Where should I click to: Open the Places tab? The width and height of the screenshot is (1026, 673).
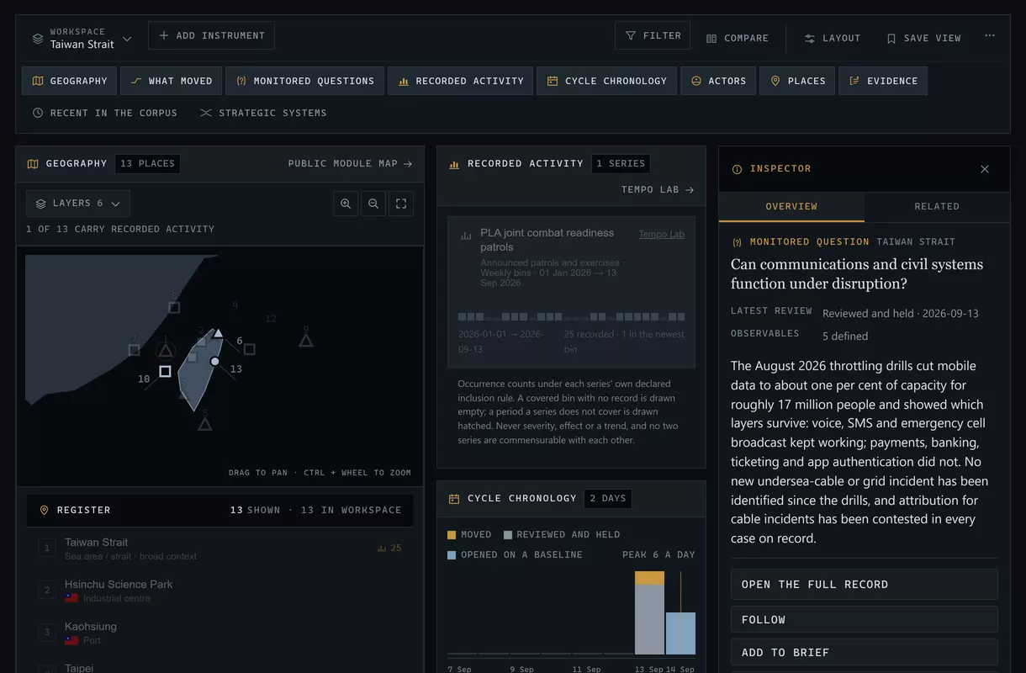(797, 81)
